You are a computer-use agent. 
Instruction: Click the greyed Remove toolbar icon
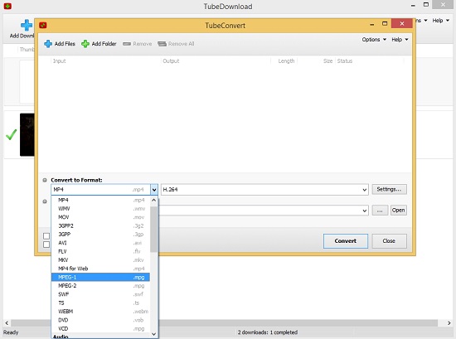tap(127, 44)
